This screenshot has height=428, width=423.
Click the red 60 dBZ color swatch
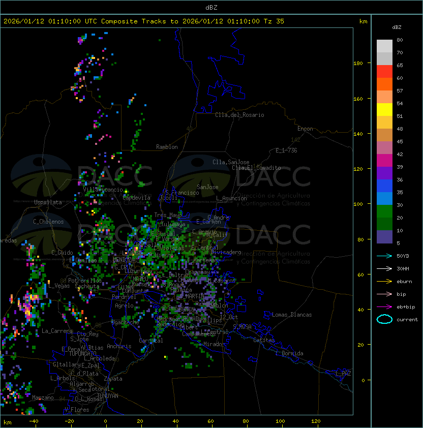coord(384,71)
